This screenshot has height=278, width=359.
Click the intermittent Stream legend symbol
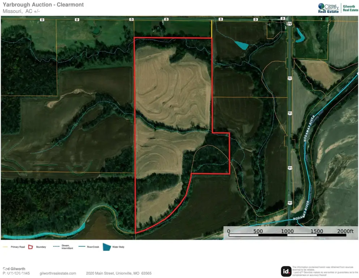click(x=56, y=247)
